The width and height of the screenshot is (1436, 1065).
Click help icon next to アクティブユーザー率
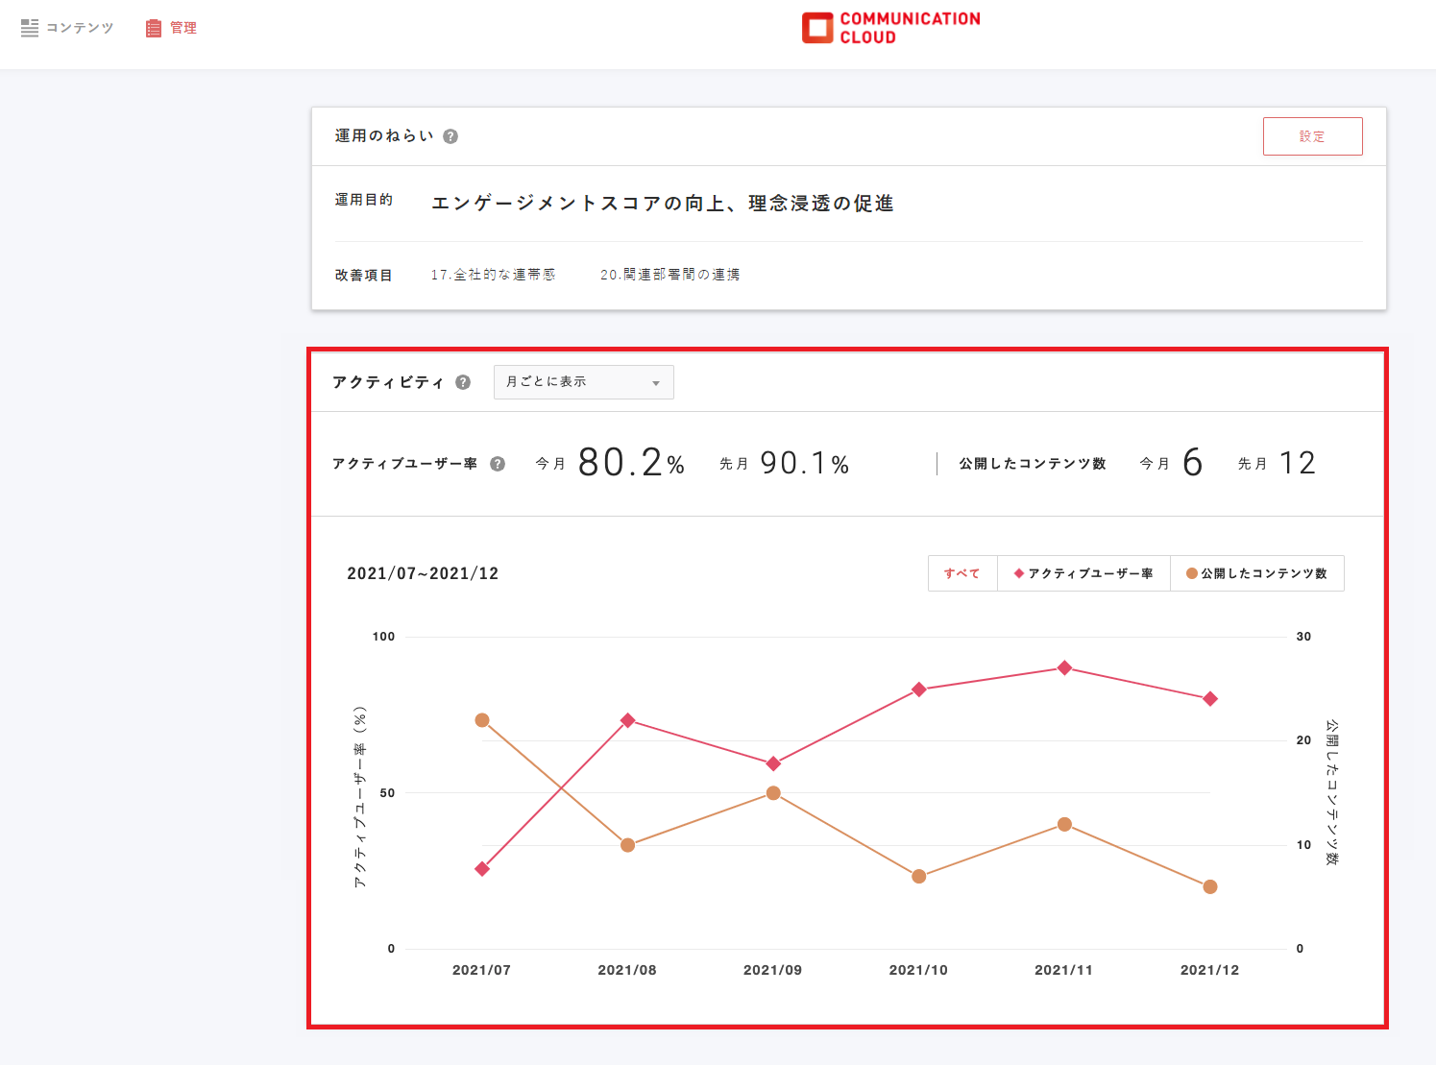coord(498,464)
